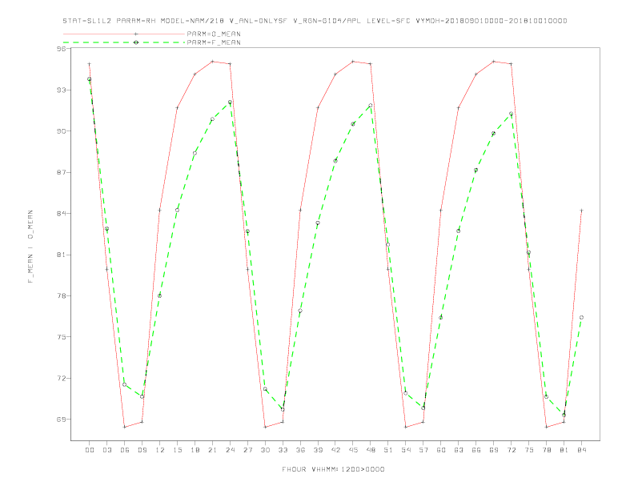Click x-axis tick label 21
The height and width of the screenshot is (490, 634).
point(212,450)
